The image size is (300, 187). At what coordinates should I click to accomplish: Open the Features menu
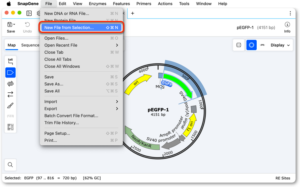click(x=121, y=4)
